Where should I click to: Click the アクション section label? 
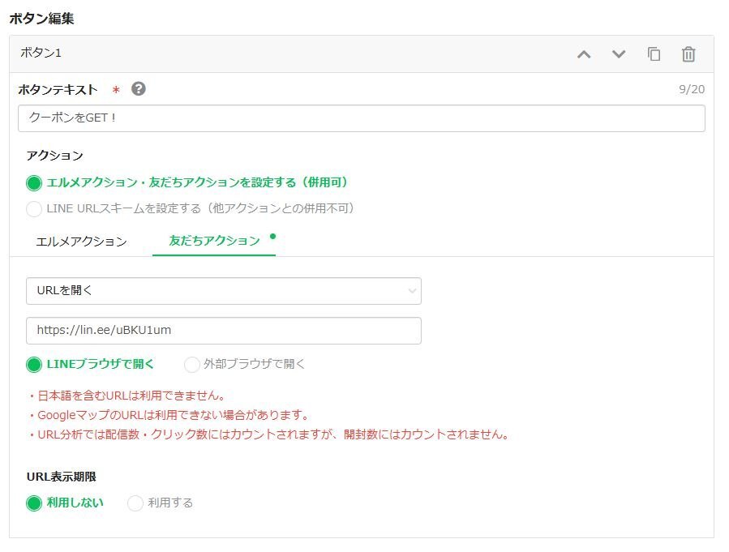(55, 155)
